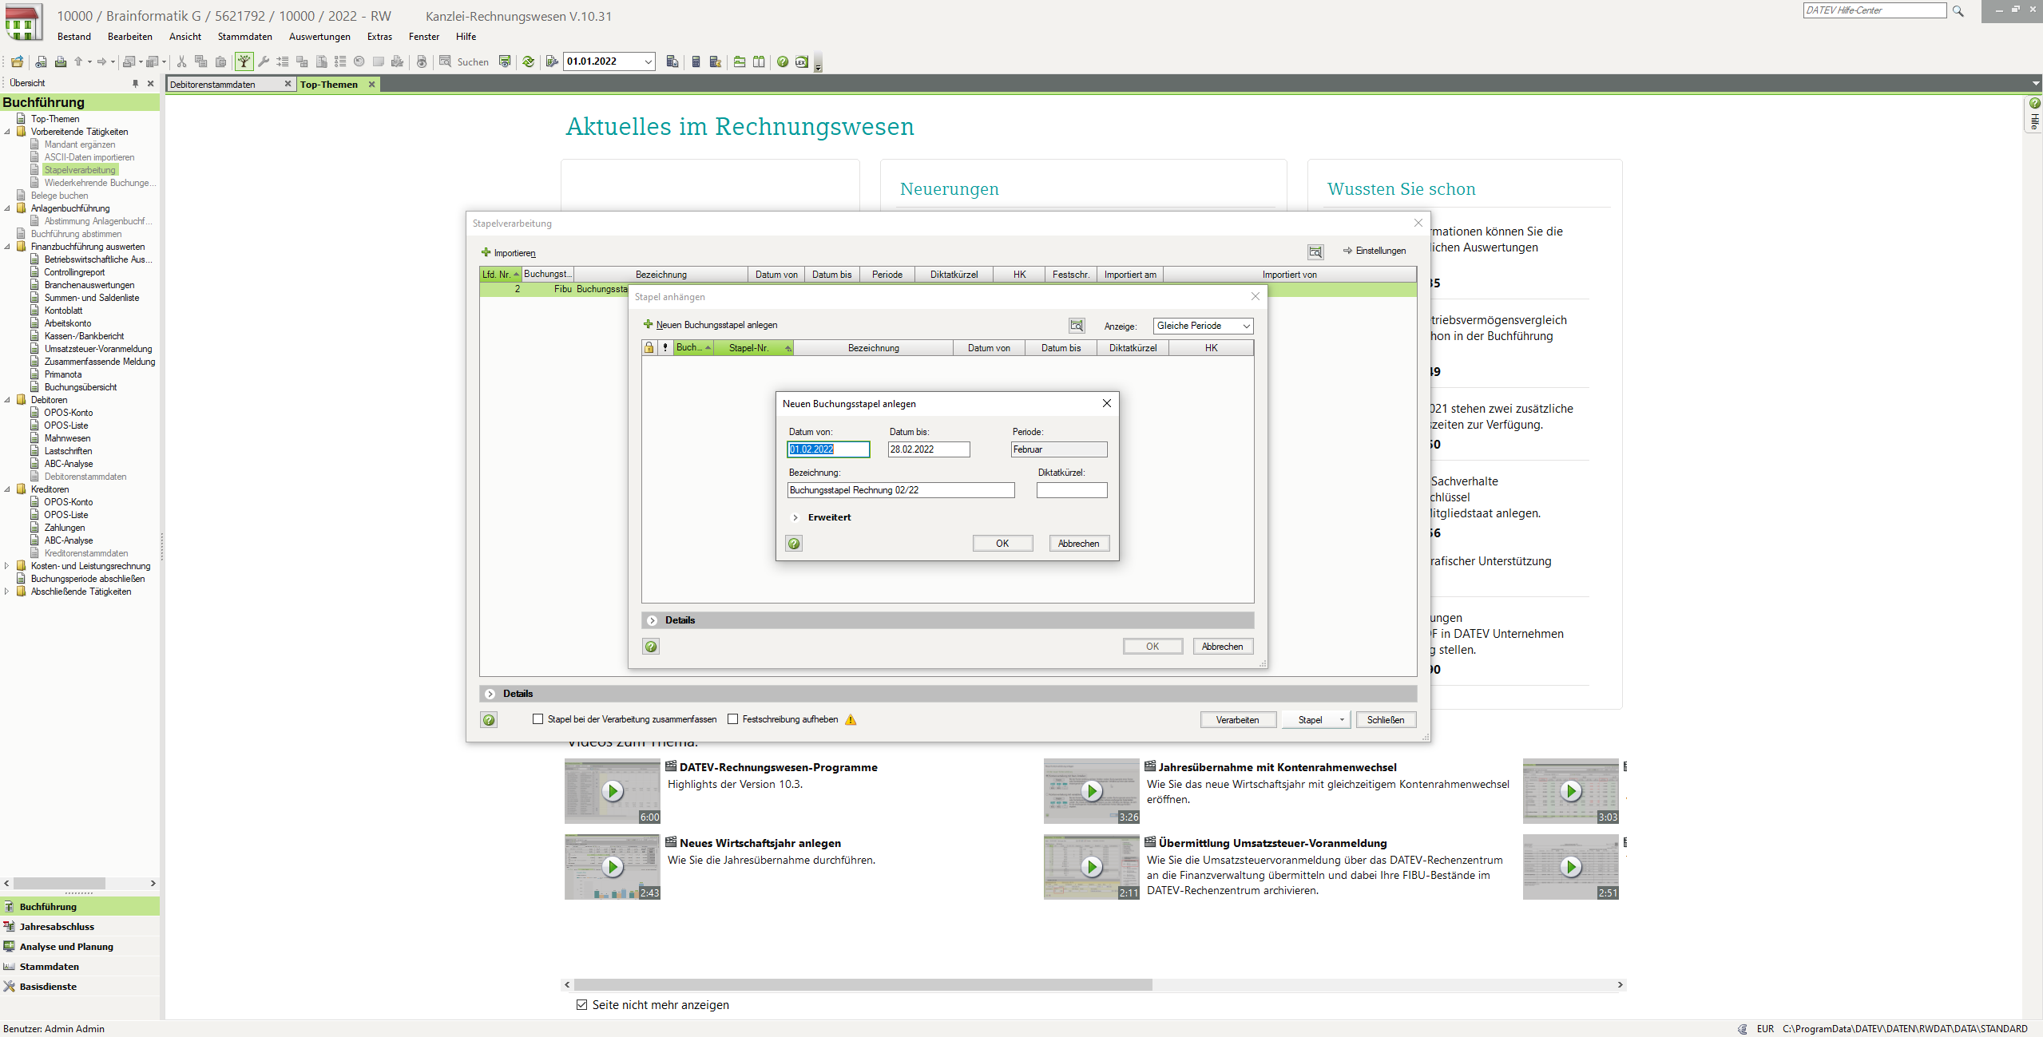Viewport: 2043px width, 1037px height.
Task: Click the Hilfe question mark at the right edge
Action: pos(2034,104)
